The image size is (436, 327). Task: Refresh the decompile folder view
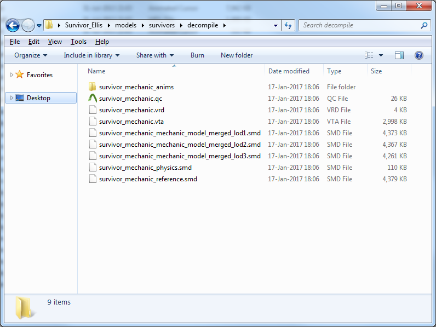(x=288, y=26)
